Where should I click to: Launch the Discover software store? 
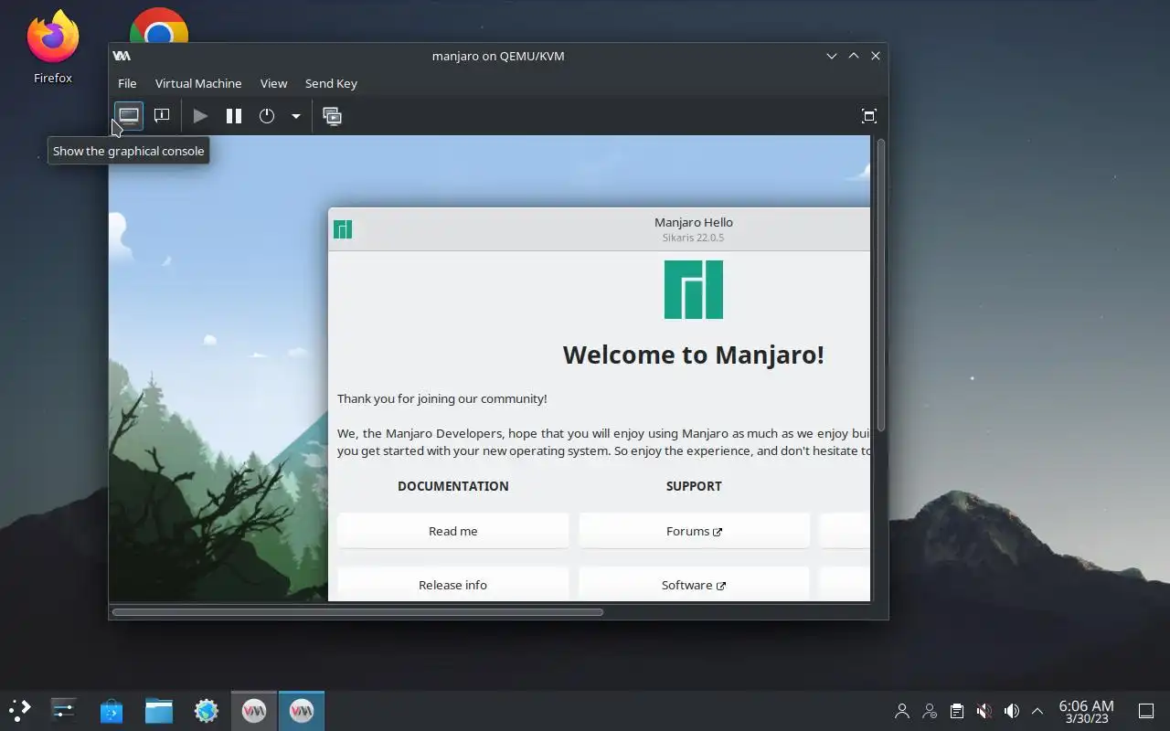[112, 711]
